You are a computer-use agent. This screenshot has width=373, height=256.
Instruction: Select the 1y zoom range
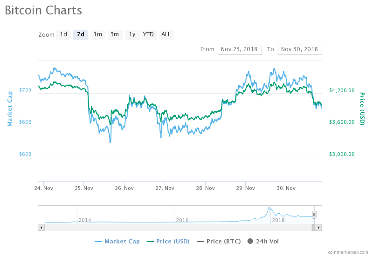[x=132, y=34]
